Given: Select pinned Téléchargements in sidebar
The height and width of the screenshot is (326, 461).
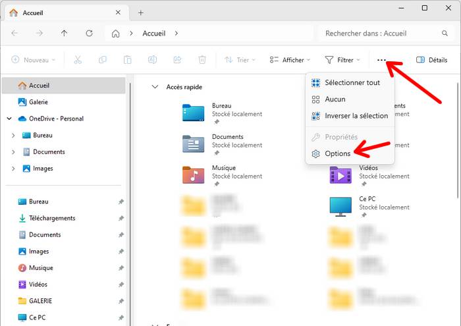Looking at the screenshot, I should coord(63,218).
